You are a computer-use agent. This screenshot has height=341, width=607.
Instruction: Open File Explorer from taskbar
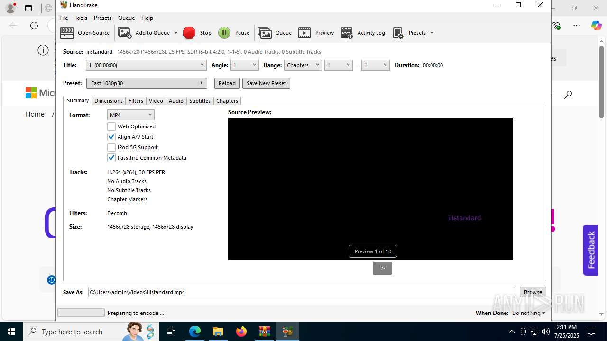click(218, 332)
